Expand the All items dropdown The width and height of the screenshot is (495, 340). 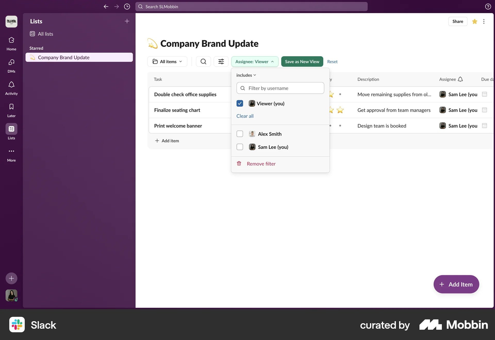tap(167, 61)
